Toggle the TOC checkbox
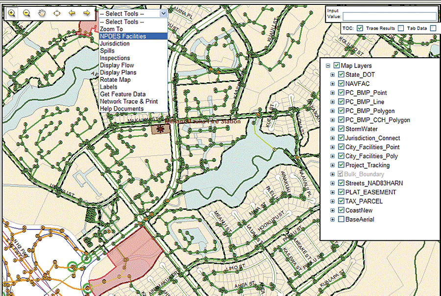The image size is (441, 296). 360,28
